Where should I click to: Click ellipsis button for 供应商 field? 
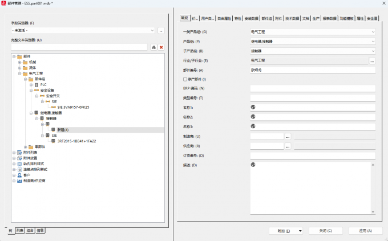click(288, 146)
